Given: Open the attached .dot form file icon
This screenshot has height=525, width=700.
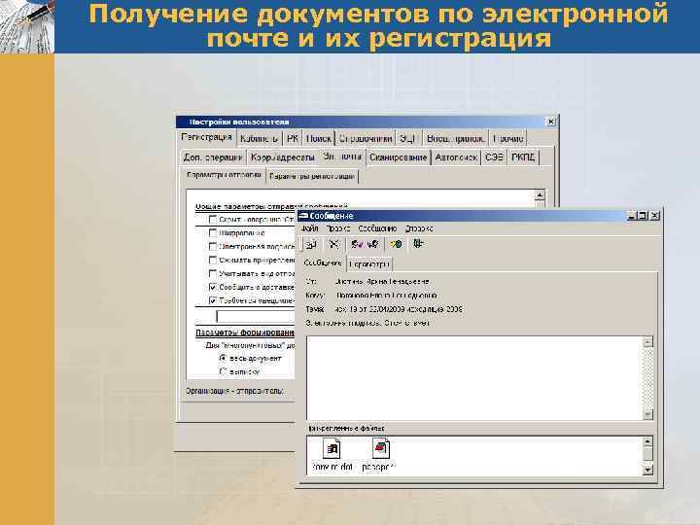Looking at the screenshot, I should [x=332, y=448].
